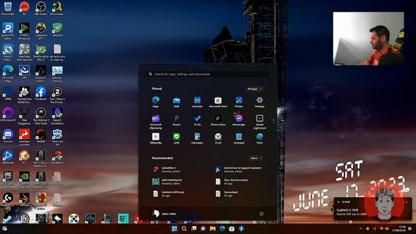
Task: Show hidden system tray icons
Action: [360, 229]
